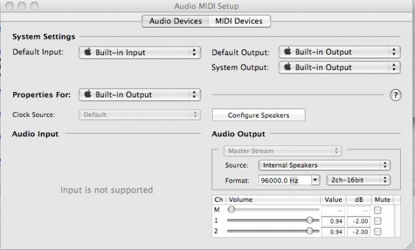Mute channel 1 checkbox
415x250 pixels.
coord(377,221)
